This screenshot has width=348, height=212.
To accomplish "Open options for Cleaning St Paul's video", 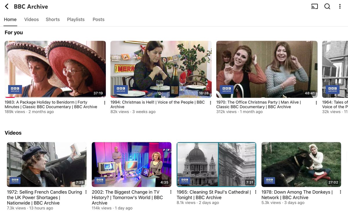I will pyautogui.click(x=255, y=192).
